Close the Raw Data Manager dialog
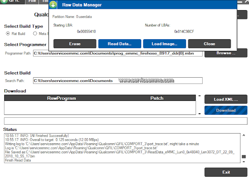The width and height of the screenshot is (249, 177). click(209, 44)
